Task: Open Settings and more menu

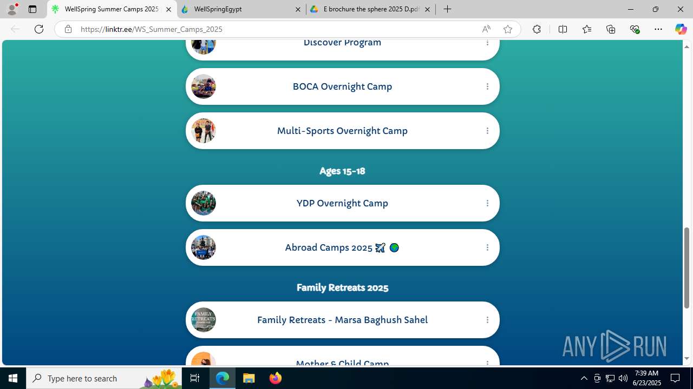Action: 658,29
